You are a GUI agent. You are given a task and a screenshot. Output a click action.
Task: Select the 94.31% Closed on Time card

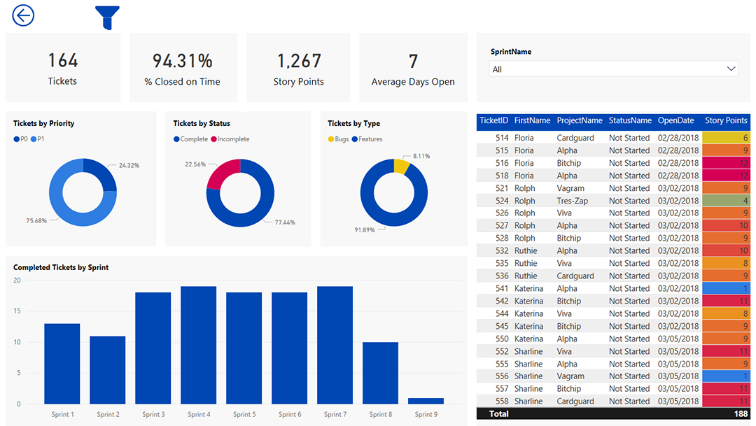point(183,67)
